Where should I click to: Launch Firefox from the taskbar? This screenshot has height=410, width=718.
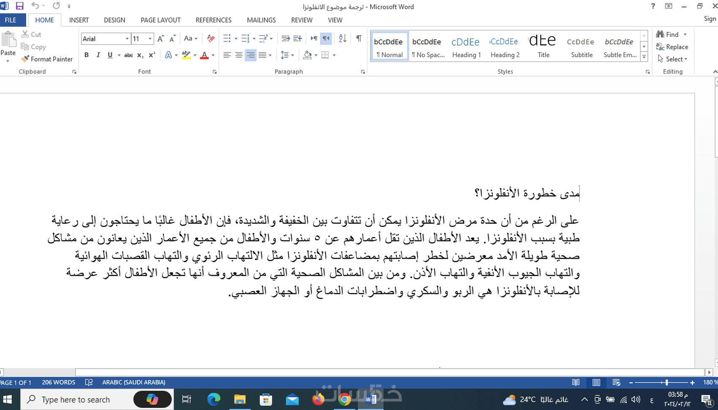(318, 399)
